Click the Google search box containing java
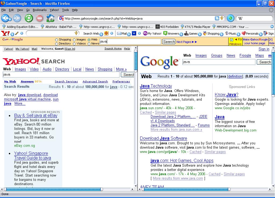The height and width of the screenshot is (198, 275). (x=219, y=62)
